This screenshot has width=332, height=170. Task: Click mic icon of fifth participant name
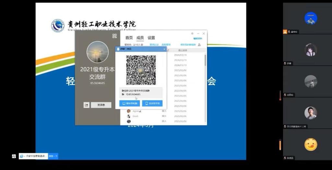[x=285, y=158]
